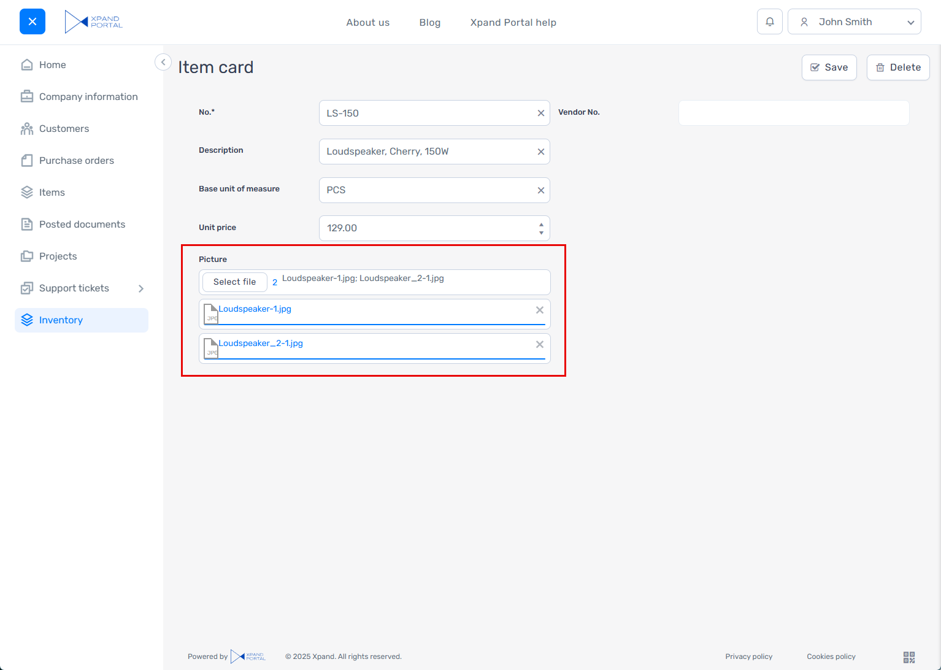Open the John Smith user dropdown
This screenshot has height=670, width=941.
(854, 22)
